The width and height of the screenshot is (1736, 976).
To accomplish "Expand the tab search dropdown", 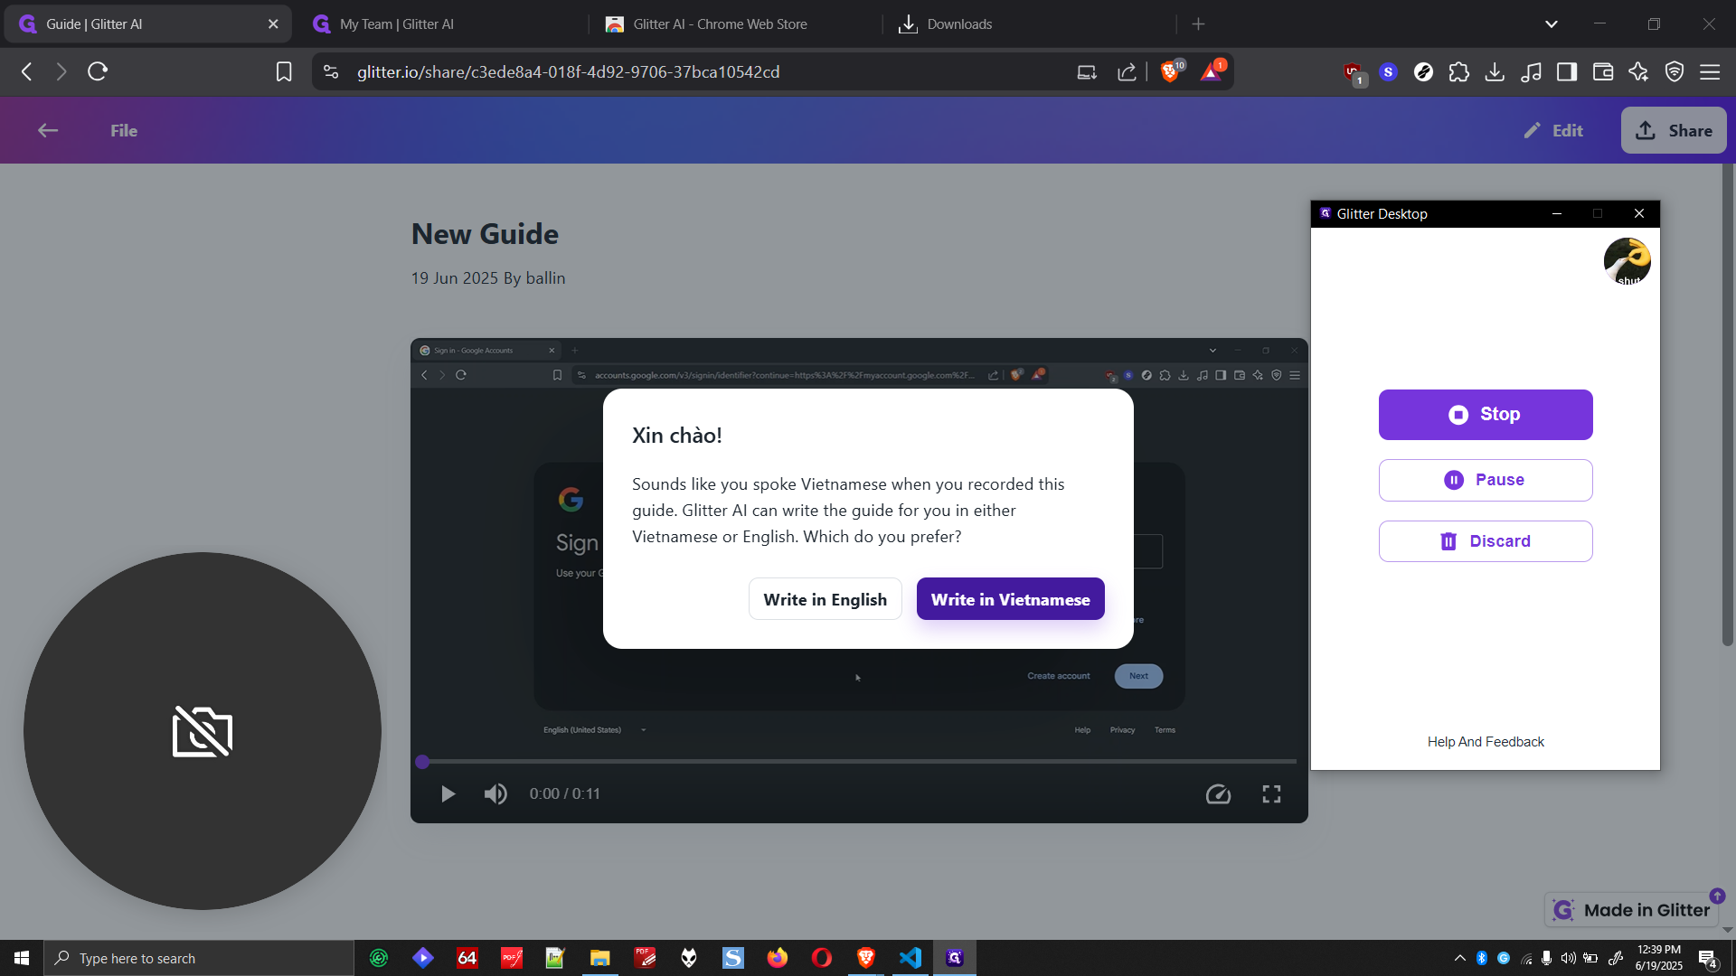I will tap(1552, 24).
